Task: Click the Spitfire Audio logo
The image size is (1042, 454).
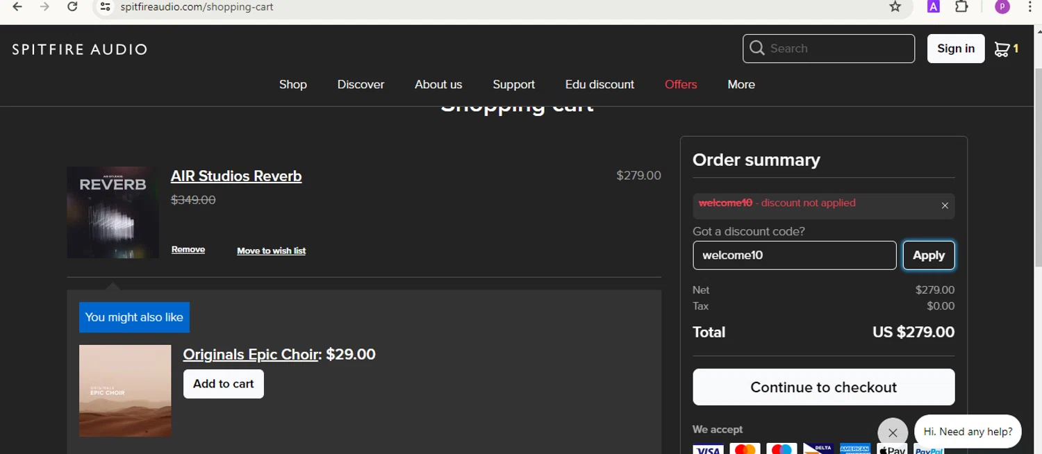Action: 80,49
